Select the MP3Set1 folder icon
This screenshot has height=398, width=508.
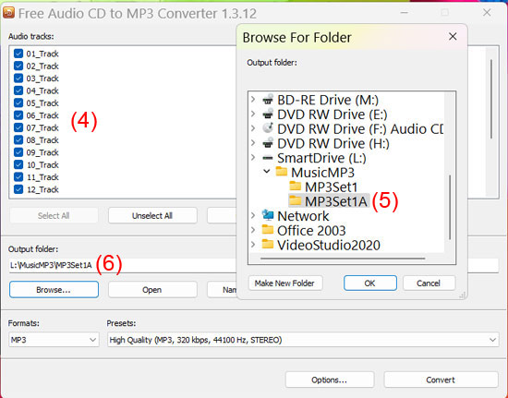pyautogui.click(x=296, y=187)
